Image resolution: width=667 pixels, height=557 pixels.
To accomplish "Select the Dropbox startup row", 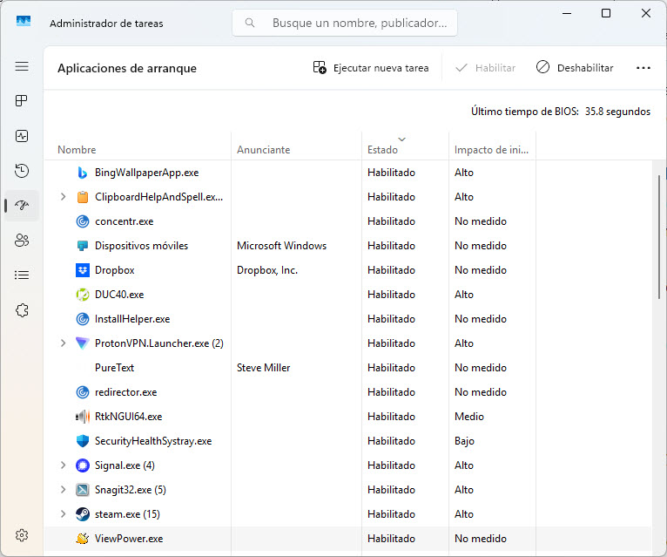I will 348,270.
